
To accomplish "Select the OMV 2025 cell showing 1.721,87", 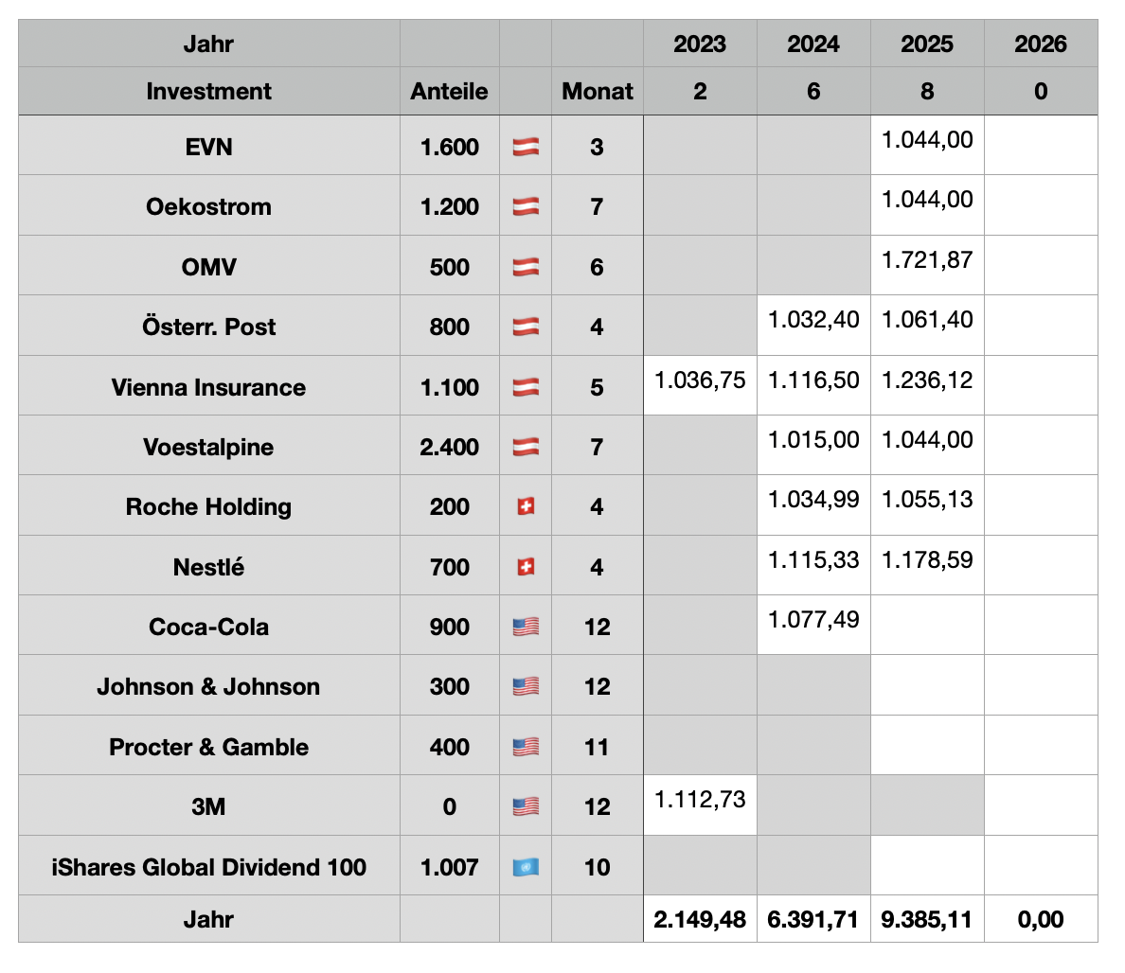I will [x=927, y=260].
